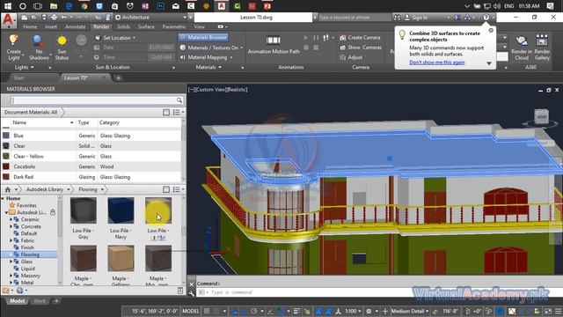Switch to the Start file tab
563x317 pixels.
(x=18, y=77)
